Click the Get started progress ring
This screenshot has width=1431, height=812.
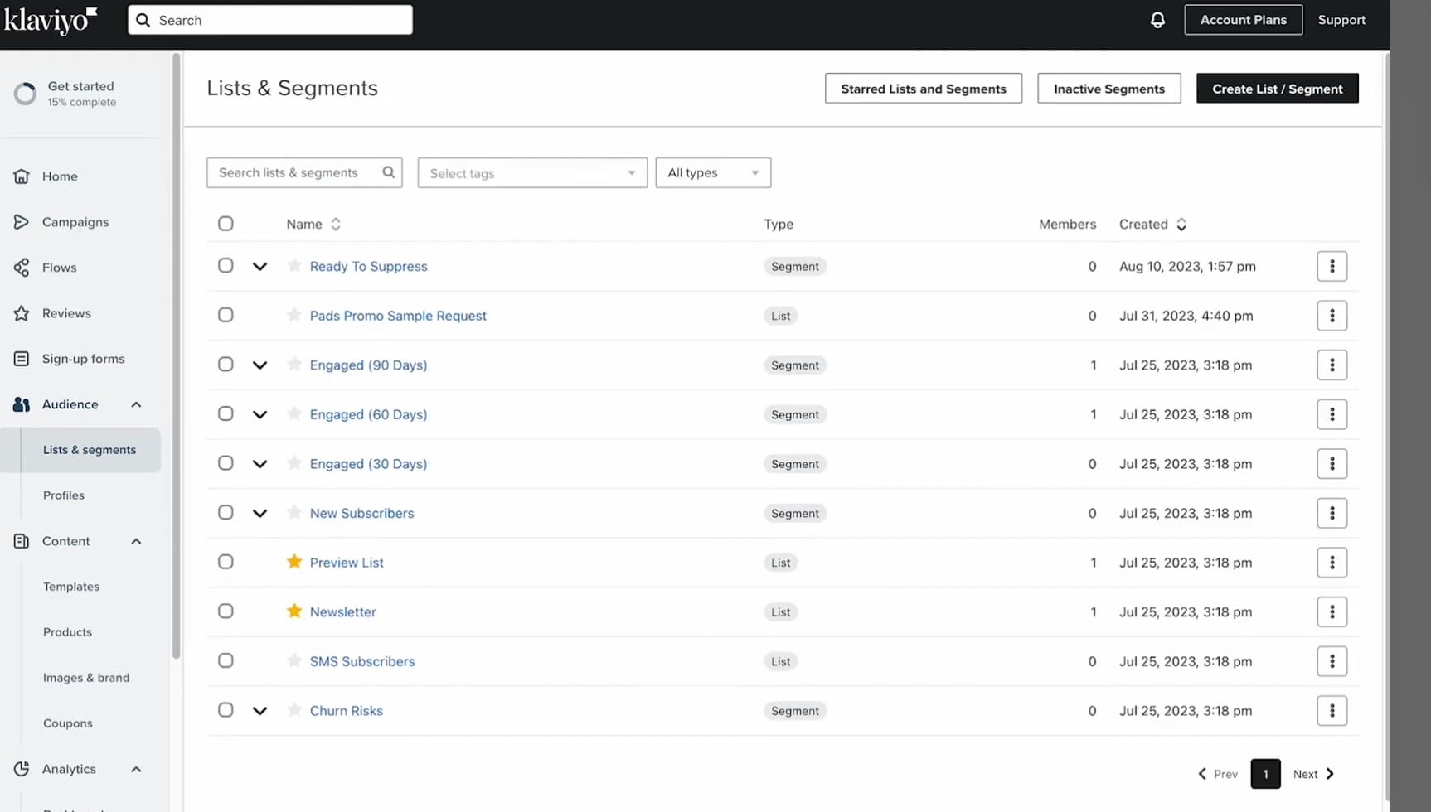pyautogui.click(x=25, y=94)
